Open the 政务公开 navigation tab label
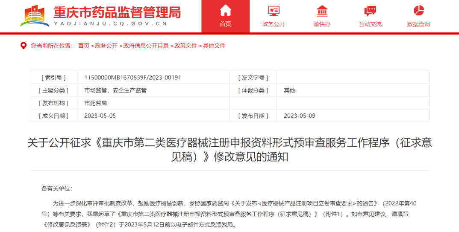The image size is (459, 232). [x=274, y=24]
